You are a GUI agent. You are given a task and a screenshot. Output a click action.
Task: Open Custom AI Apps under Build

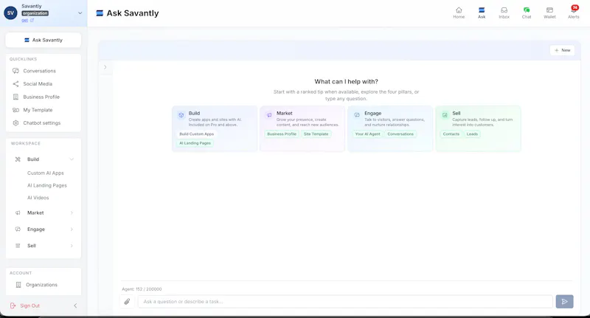46,173
